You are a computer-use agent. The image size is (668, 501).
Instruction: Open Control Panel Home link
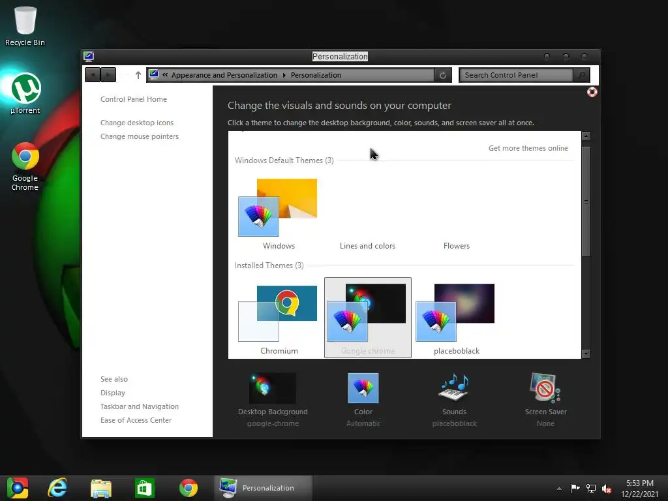[134, 99]
